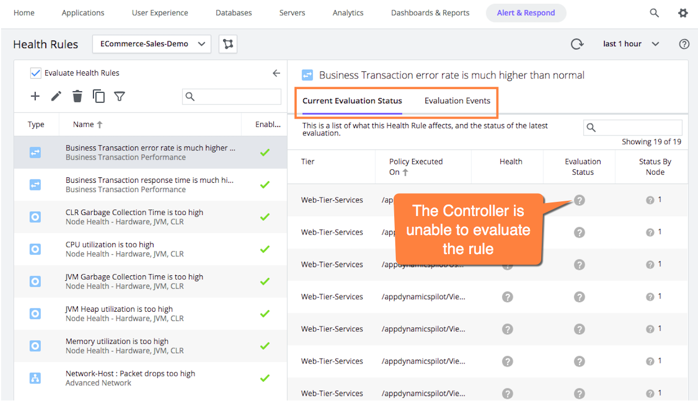Click the type icon of JVM Heap utilization rule
The image size is (698, 401).
(35, 313)
